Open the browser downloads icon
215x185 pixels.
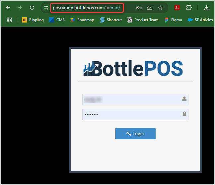click(x=206, y=8)
